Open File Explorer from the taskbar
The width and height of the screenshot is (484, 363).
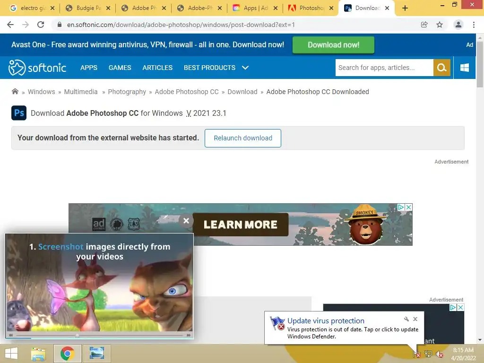coord(38,354)
